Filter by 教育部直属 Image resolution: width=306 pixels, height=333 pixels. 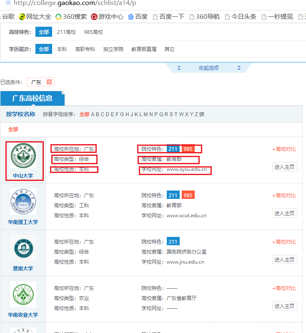(144, 49)
